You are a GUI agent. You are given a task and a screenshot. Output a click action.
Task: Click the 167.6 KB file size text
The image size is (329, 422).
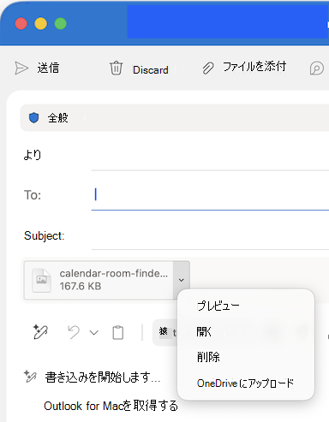coord(81,286)
